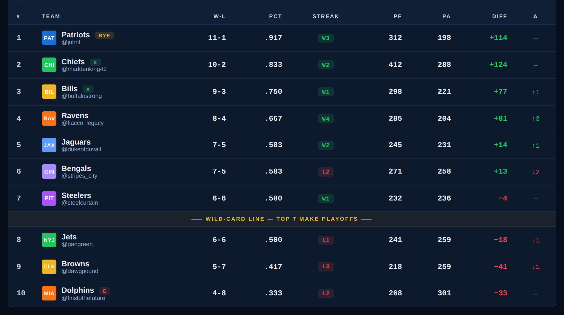Click the CIN Bengals team badge

tap(49, 171)
